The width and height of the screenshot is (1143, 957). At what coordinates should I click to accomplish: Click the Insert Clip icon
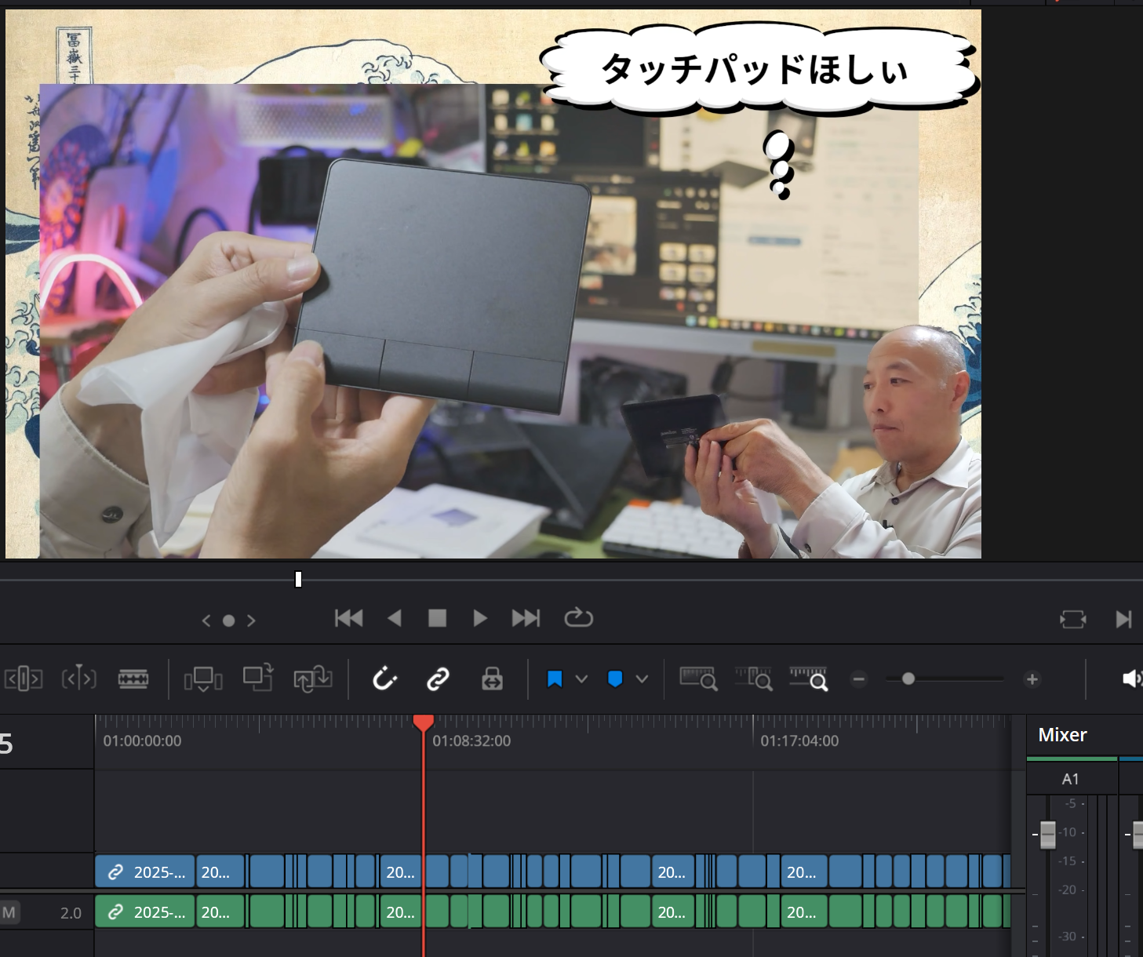click(203, 679)
